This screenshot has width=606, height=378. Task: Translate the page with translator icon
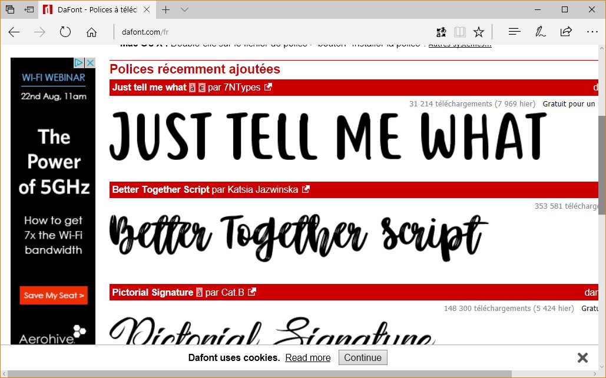(441, 32)
